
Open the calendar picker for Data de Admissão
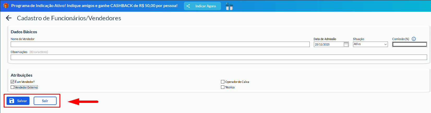346,44
